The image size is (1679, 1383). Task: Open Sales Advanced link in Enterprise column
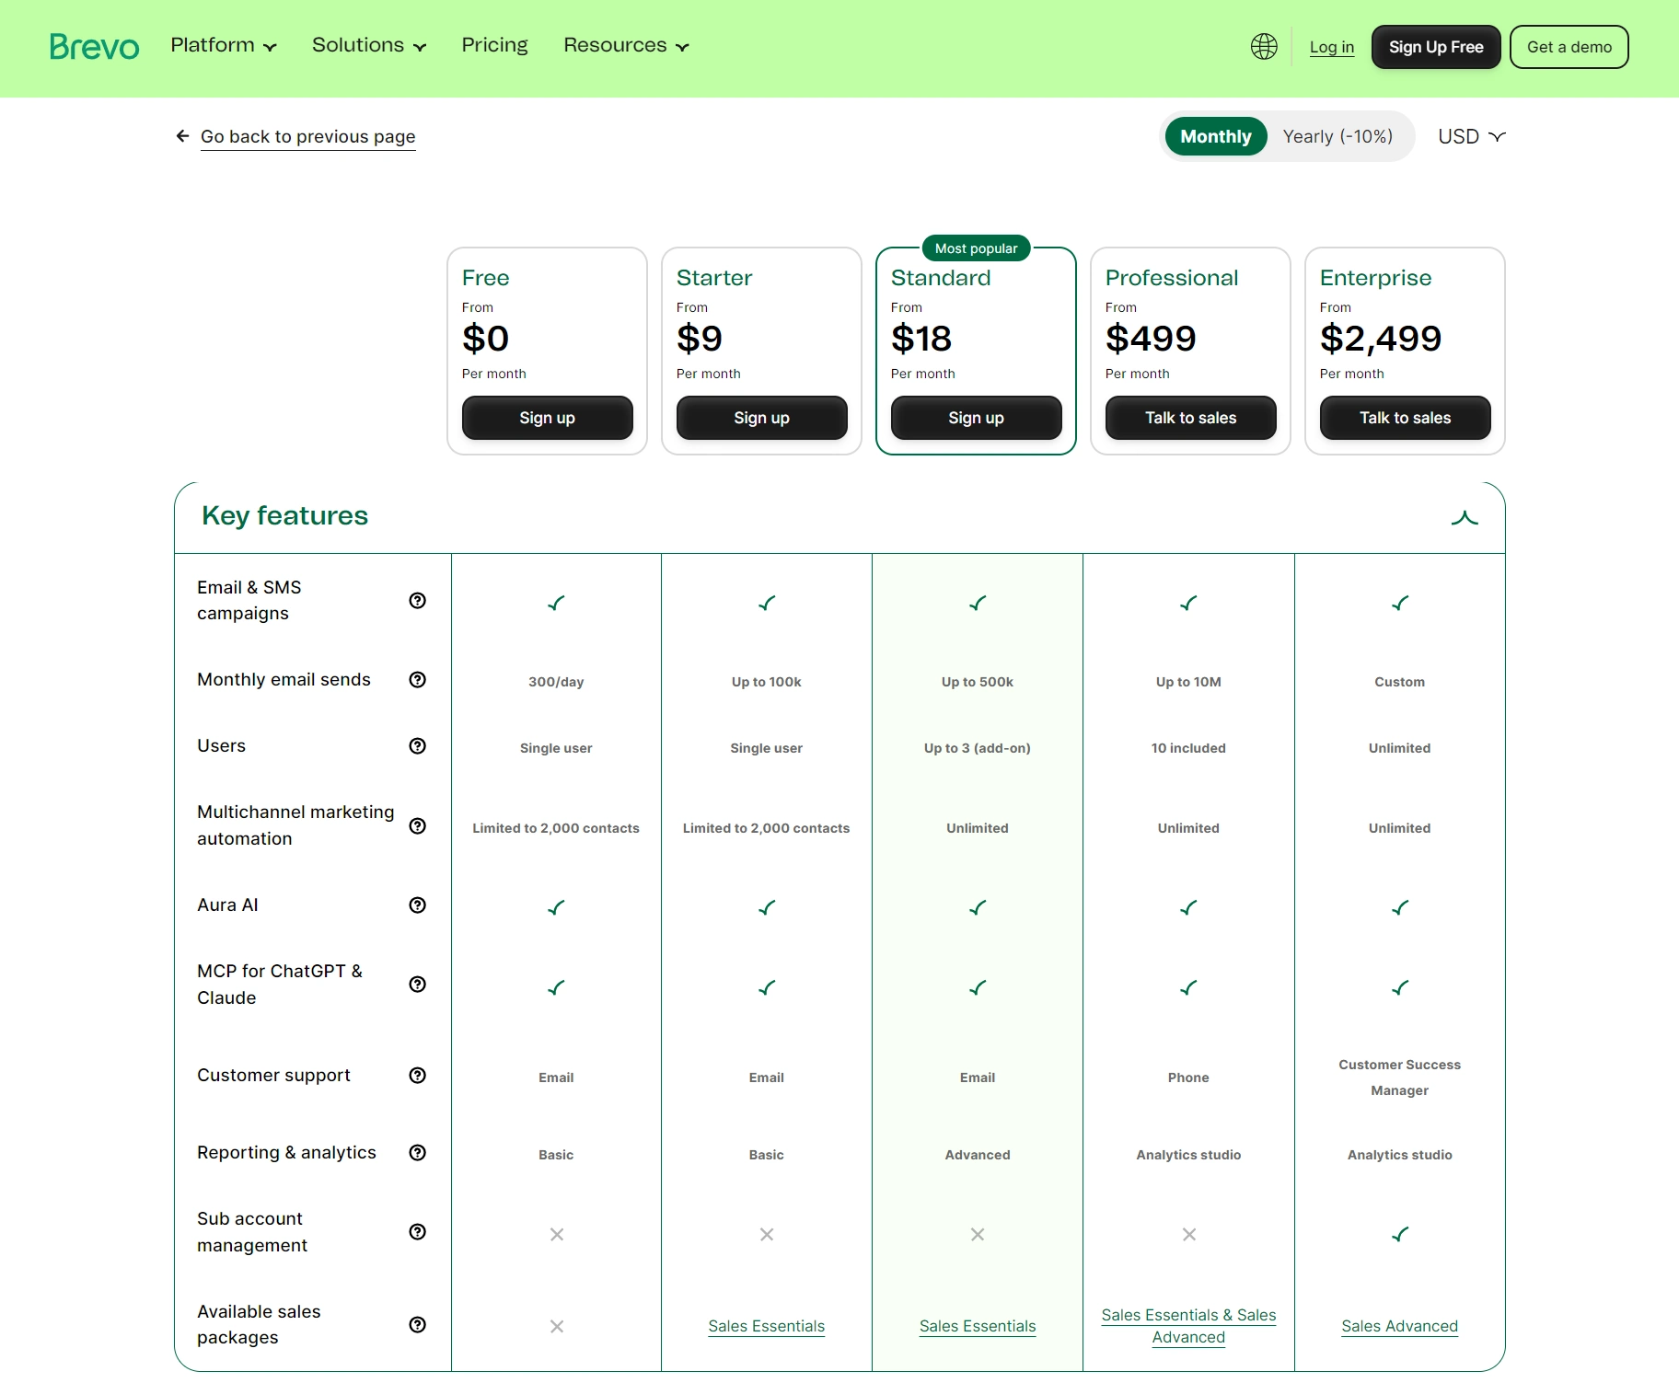1399,1326
